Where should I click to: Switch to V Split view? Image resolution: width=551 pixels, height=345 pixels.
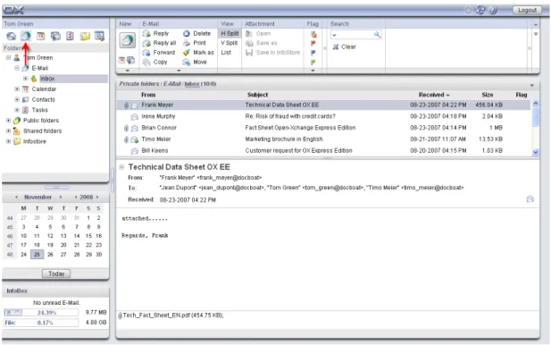(x=230, y=43)
